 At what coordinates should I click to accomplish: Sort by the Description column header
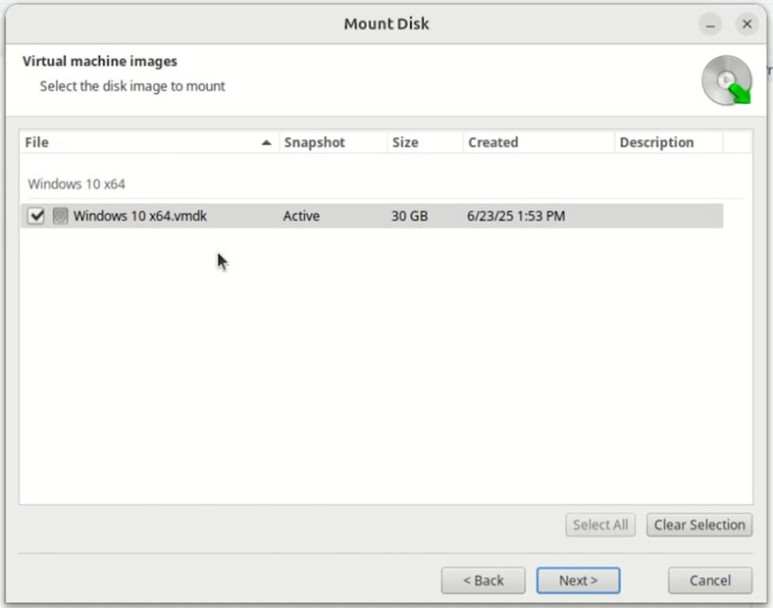point(668,142)
